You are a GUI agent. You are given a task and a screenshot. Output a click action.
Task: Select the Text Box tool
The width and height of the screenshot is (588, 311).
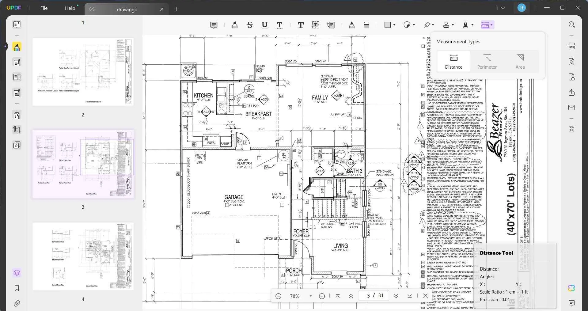point(316,25)
